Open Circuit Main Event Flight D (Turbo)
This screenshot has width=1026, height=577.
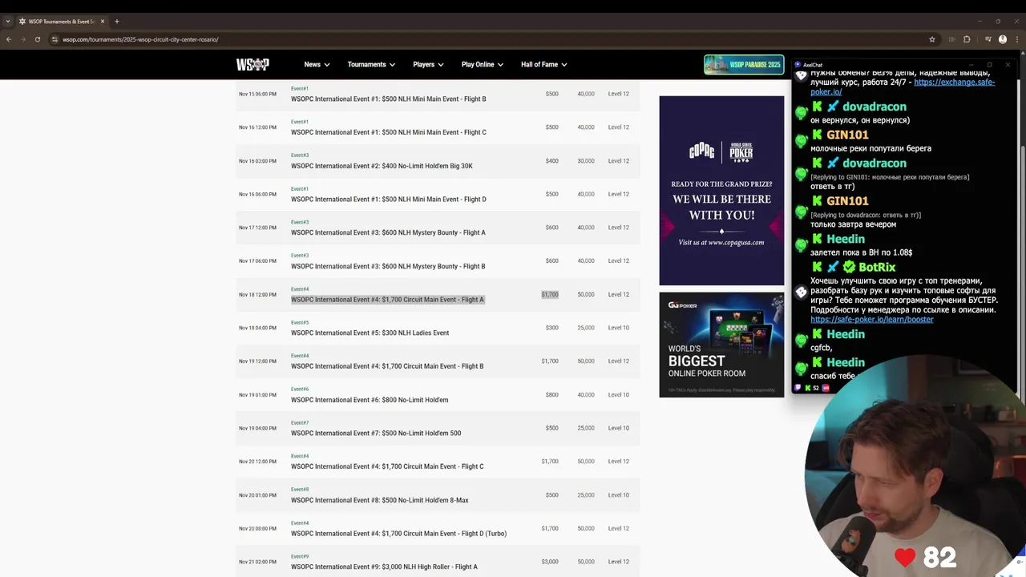[398, 534]
